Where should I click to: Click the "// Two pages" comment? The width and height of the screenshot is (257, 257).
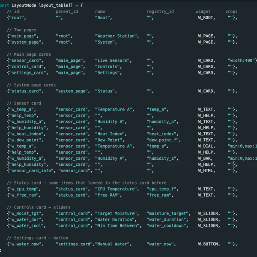coord(21,30)
